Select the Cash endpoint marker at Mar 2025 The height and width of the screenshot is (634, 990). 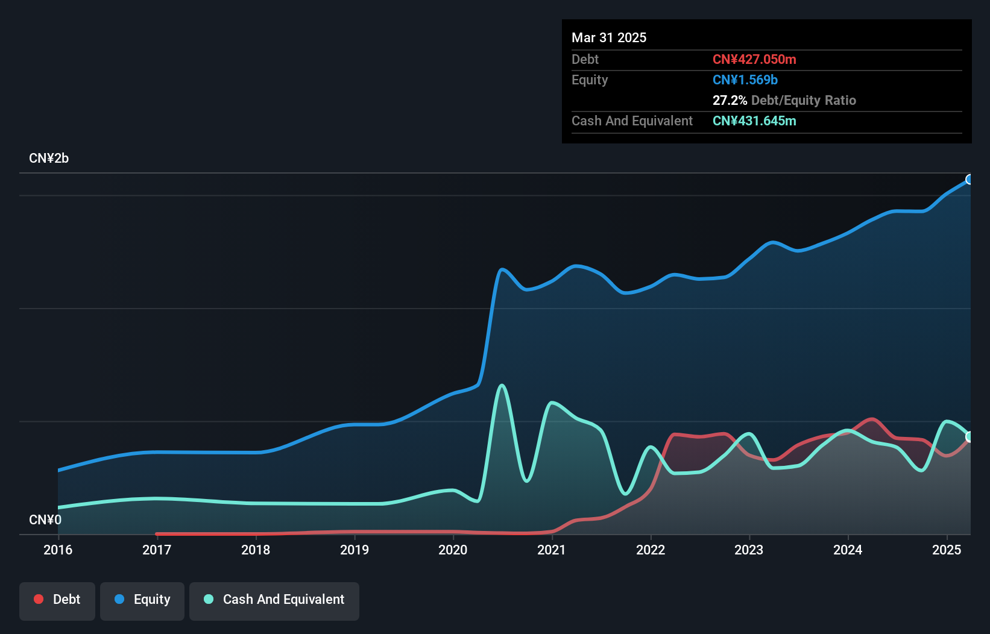coord(970,437)
